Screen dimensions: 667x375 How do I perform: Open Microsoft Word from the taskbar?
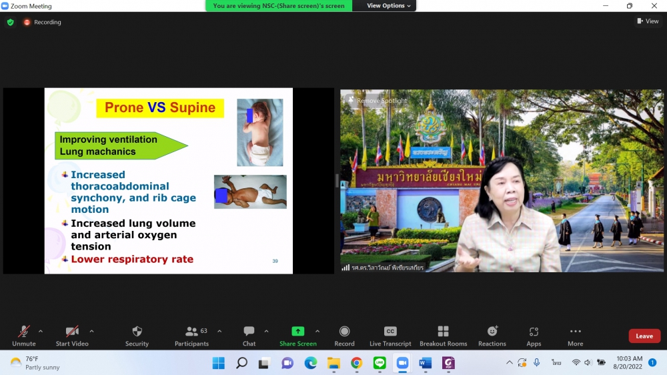425,363
